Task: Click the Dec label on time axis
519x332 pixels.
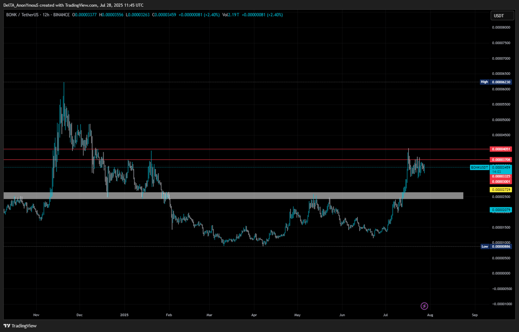Action: point(79,315)
